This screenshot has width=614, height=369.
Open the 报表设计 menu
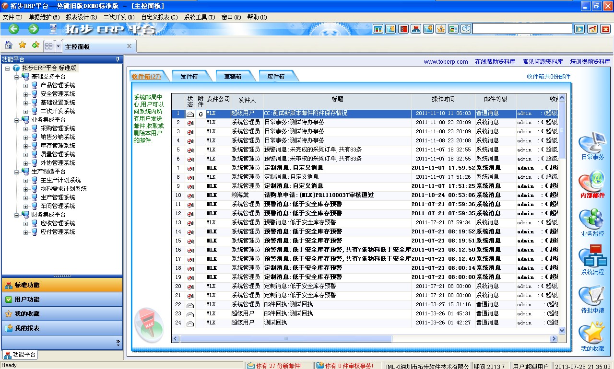click(x=81, y=17)
